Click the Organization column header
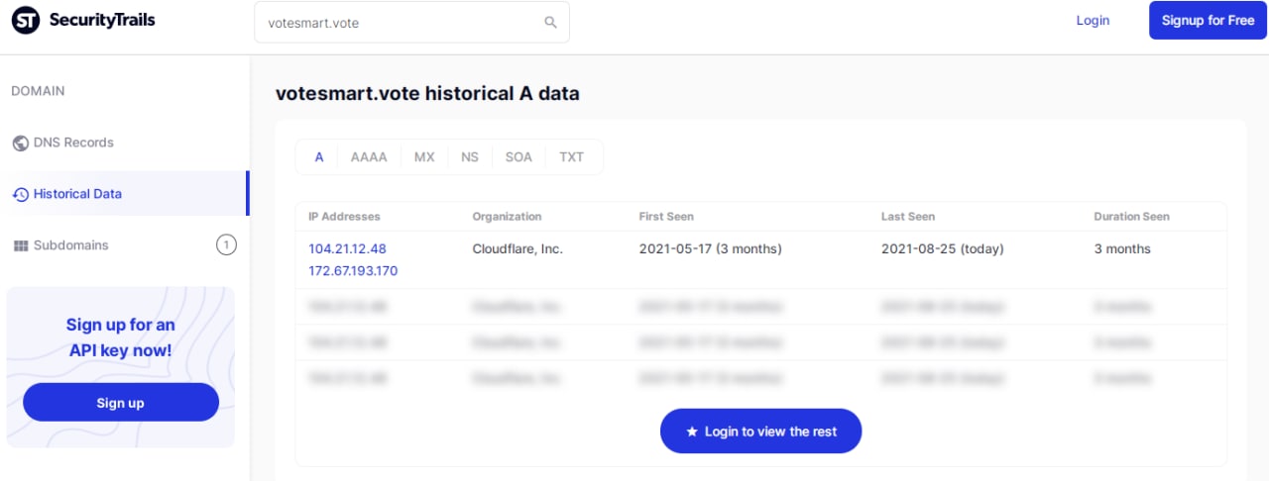This screenshot has width=1269, height=481. pyautogui.click(x=507, y=217)
